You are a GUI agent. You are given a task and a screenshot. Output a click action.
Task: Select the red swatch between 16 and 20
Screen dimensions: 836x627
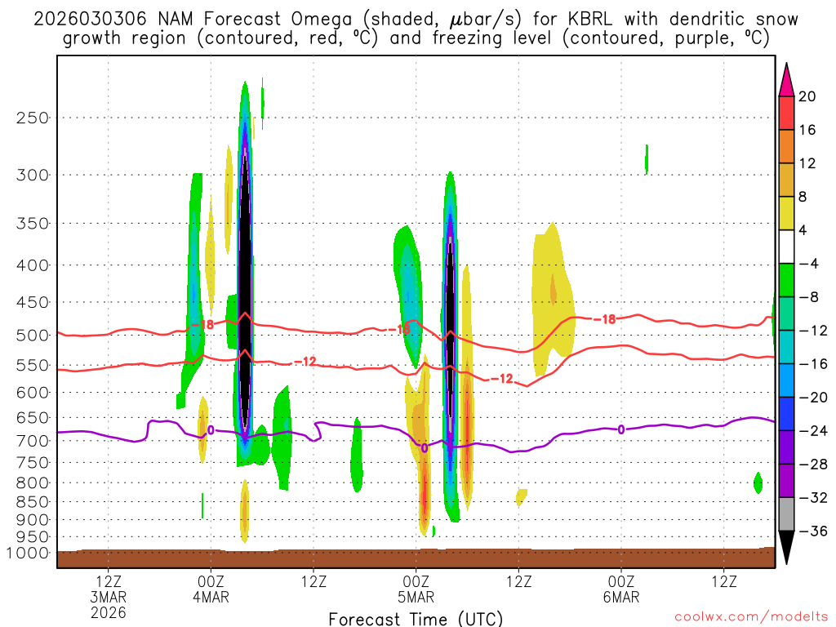786,113
